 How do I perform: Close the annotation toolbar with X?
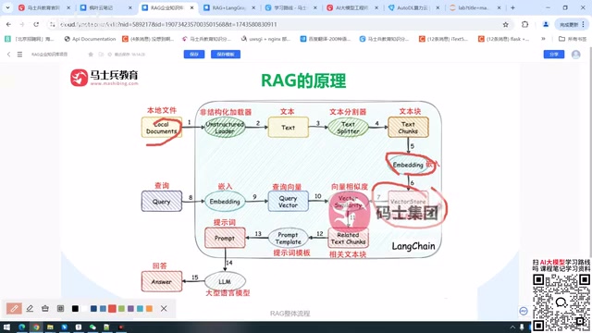click(x=164, y=308)
